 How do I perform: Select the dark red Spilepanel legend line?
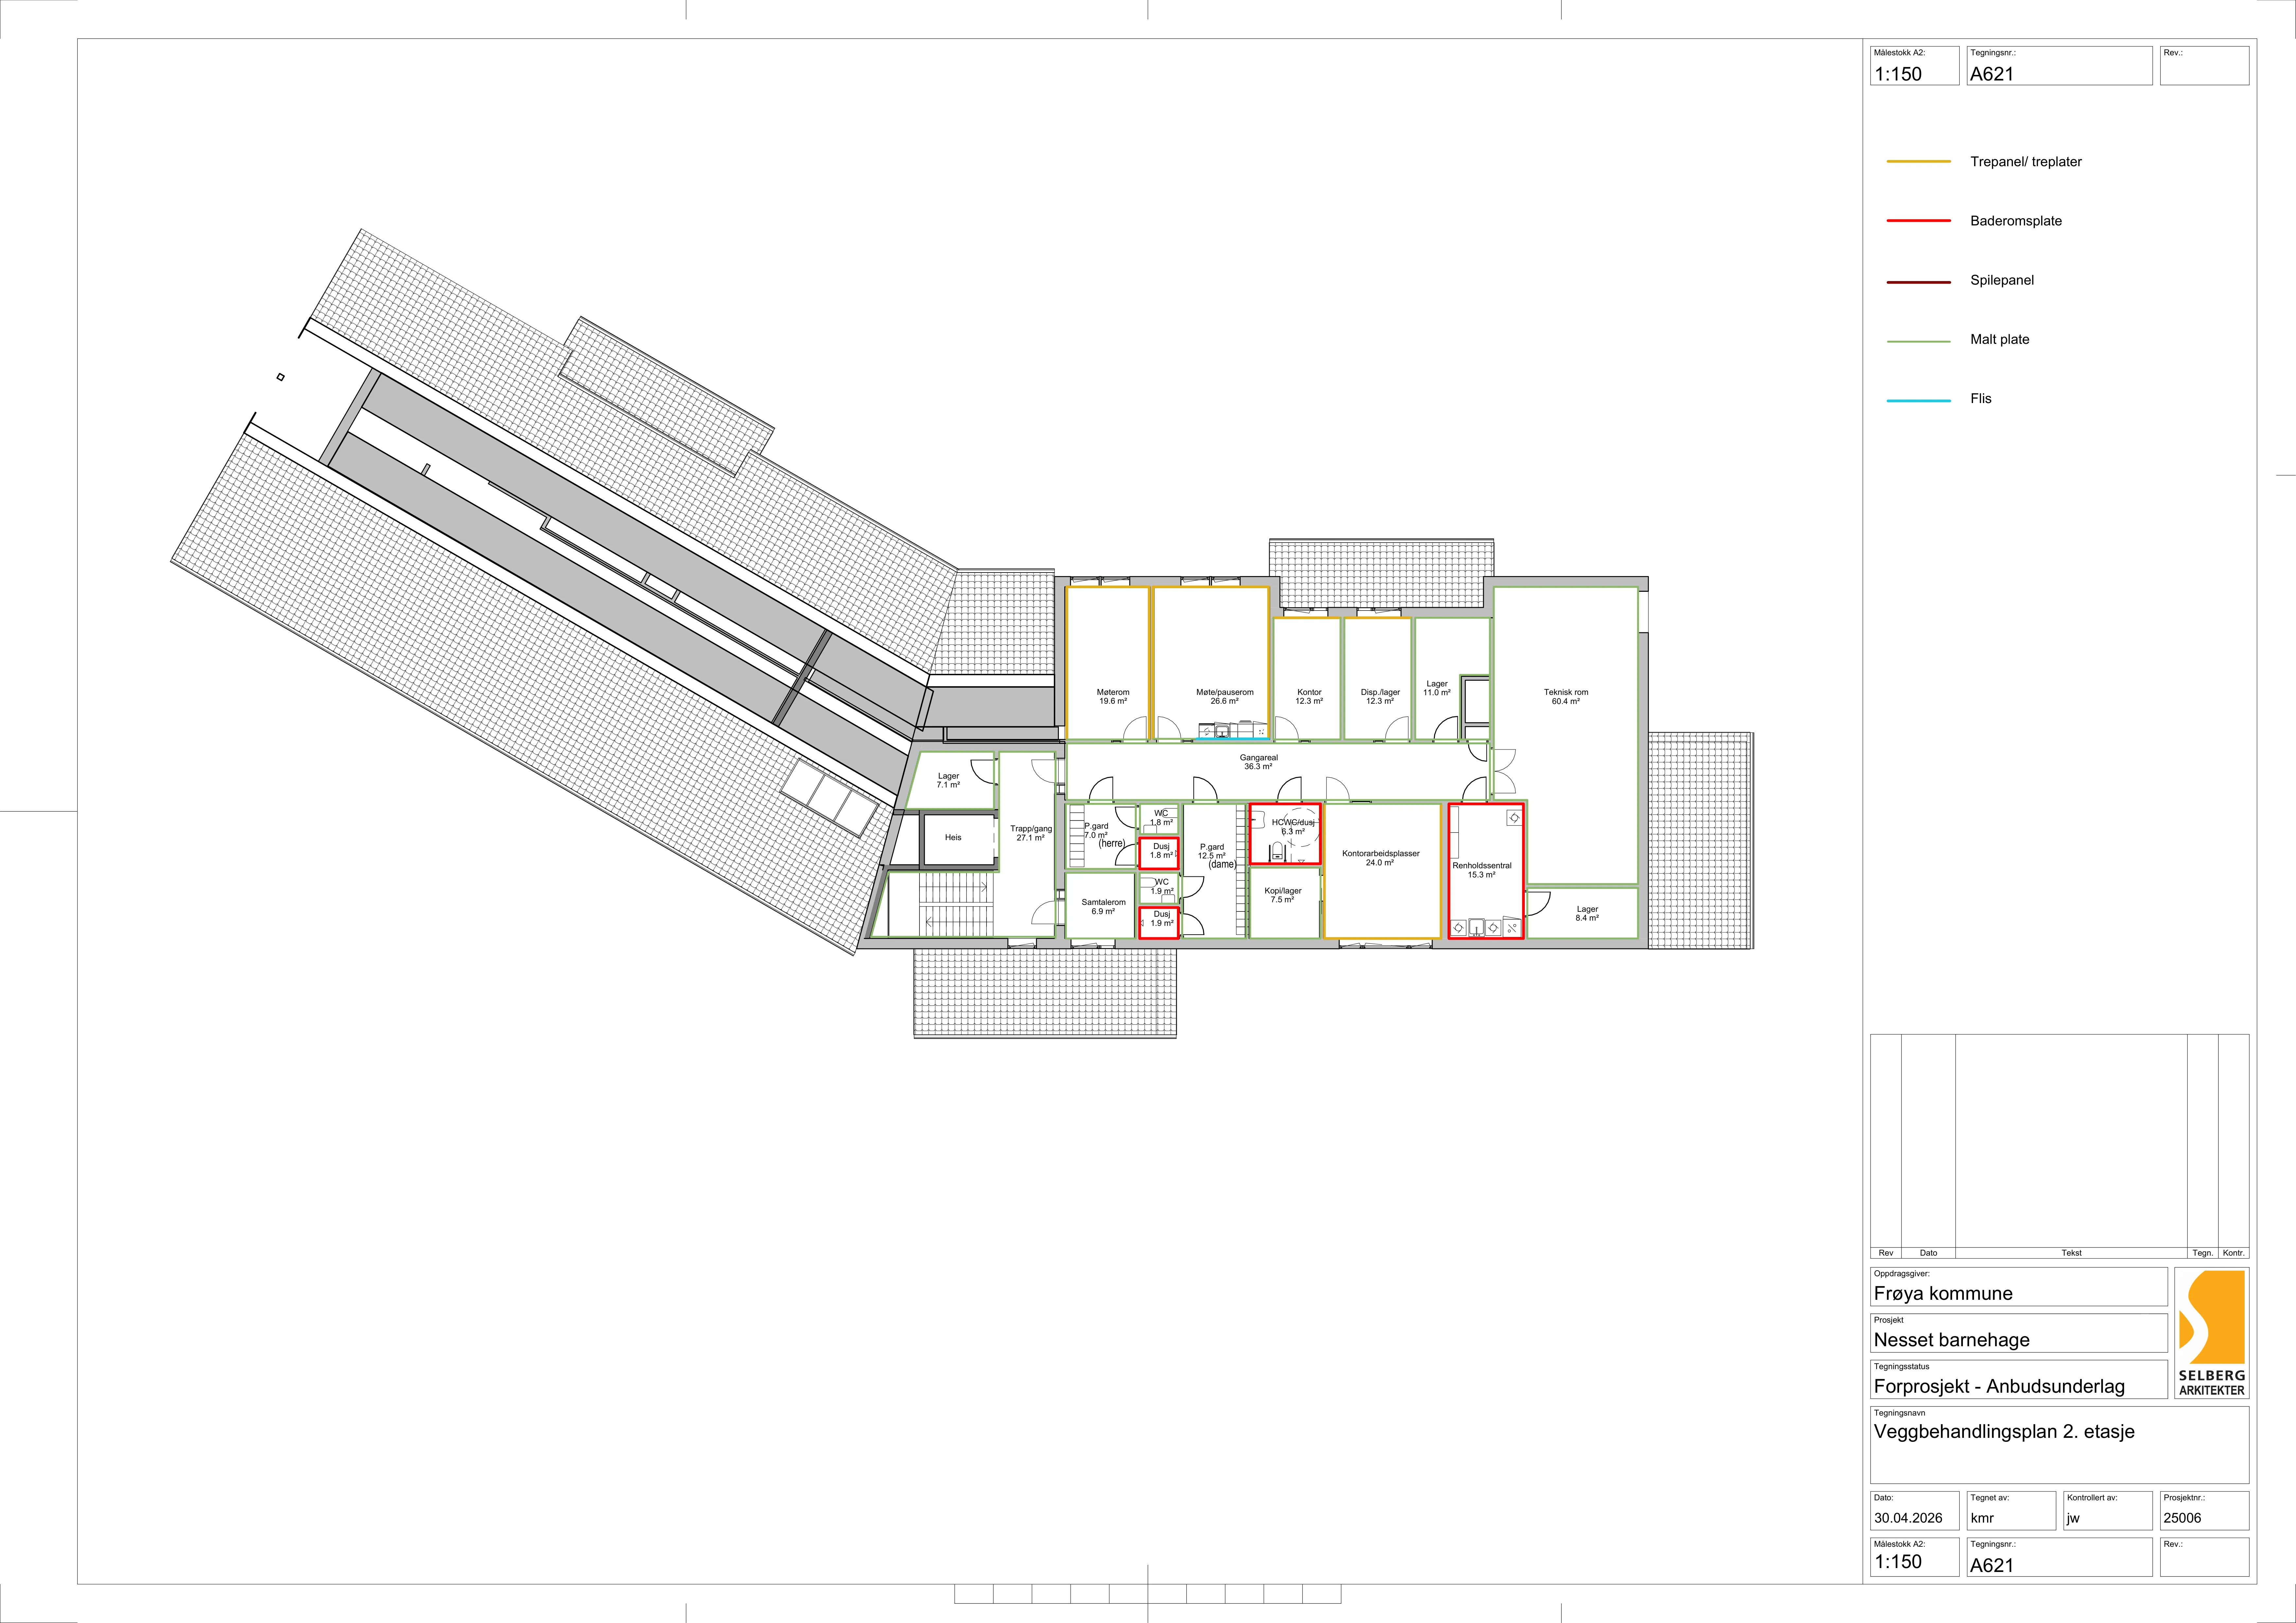tap(1918, 282)
